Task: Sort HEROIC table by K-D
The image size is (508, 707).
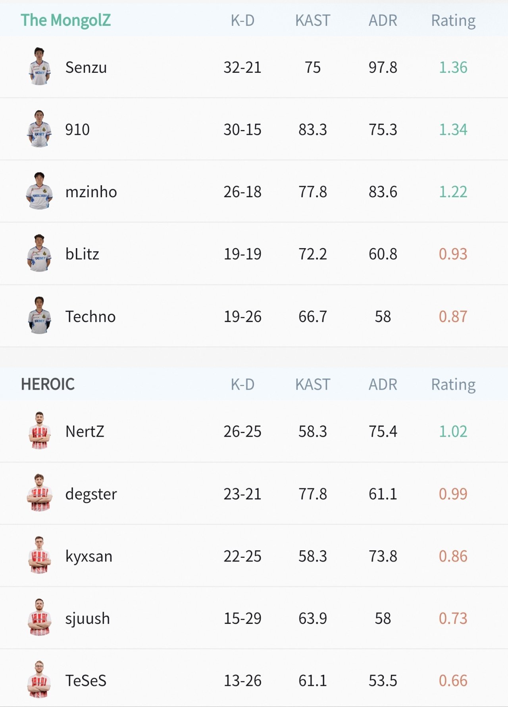Action: coord(242,385)
